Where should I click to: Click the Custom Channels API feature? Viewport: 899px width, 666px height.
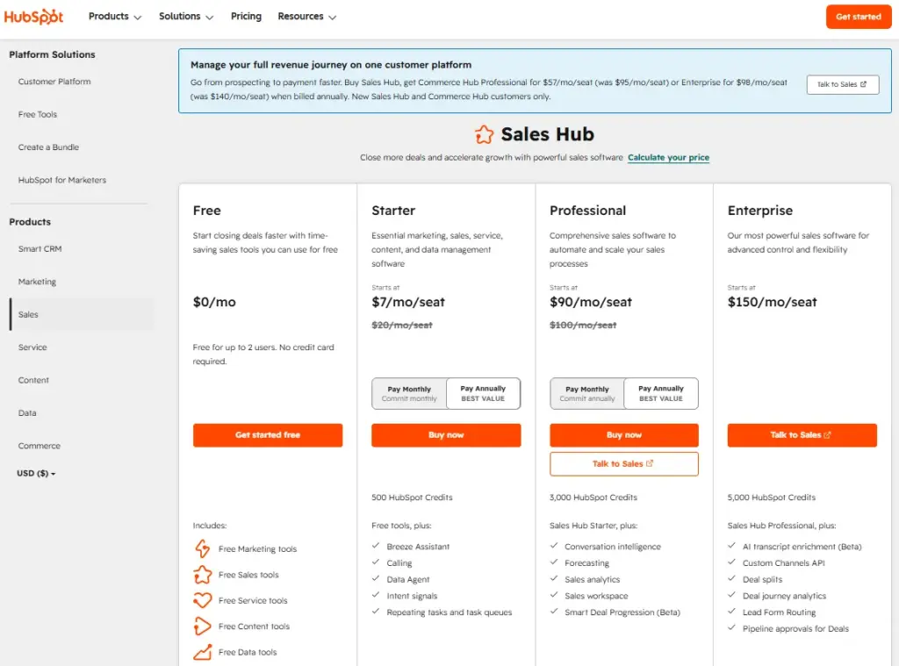coord(783,563)
